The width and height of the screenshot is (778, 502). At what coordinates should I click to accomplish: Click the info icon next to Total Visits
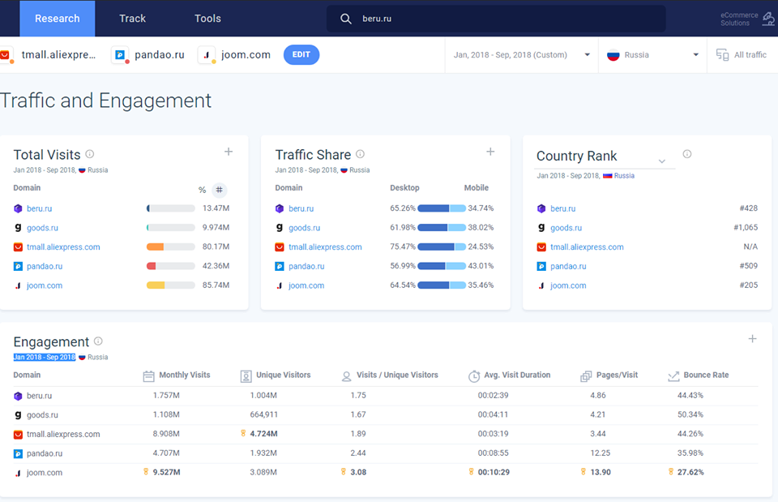90,154
